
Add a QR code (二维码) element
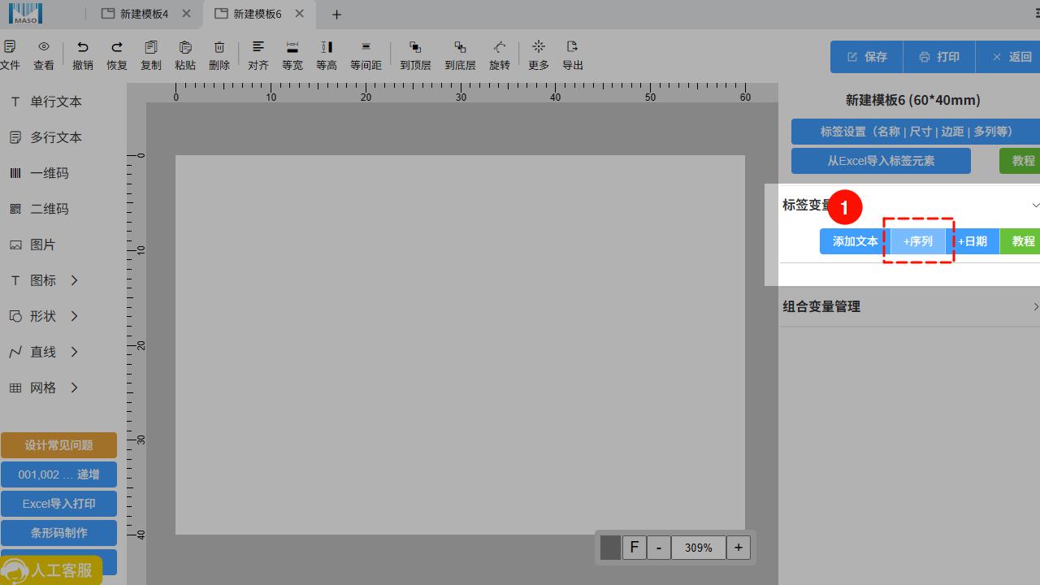tap(49, 209)
